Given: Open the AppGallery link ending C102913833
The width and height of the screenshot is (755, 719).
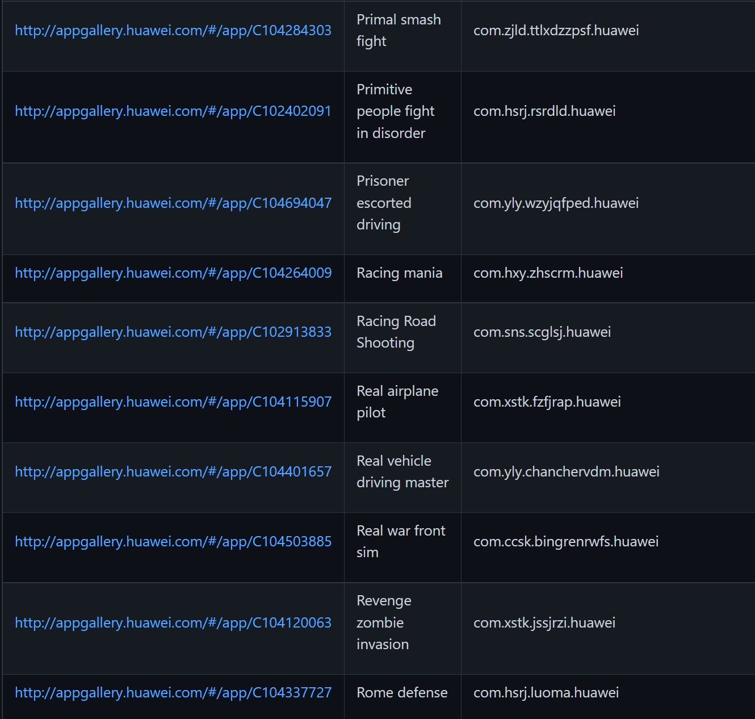Looking at the screenshot, I should point(173,332).
